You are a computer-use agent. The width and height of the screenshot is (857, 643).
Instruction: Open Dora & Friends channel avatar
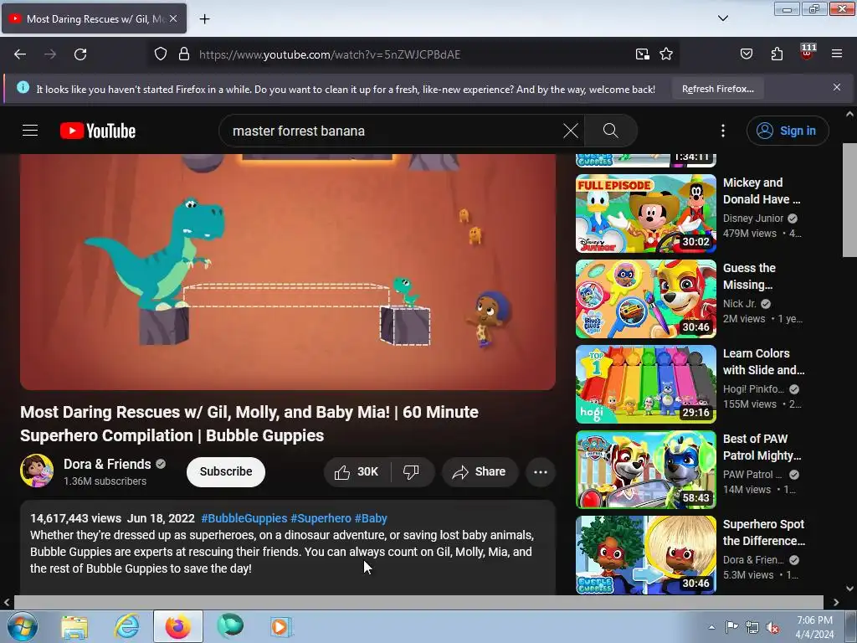(37, 471)
